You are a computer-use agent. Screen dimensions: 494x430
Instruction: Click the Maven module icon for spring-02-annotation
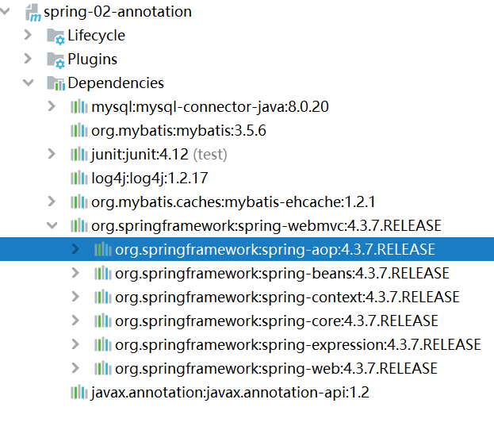33,12
